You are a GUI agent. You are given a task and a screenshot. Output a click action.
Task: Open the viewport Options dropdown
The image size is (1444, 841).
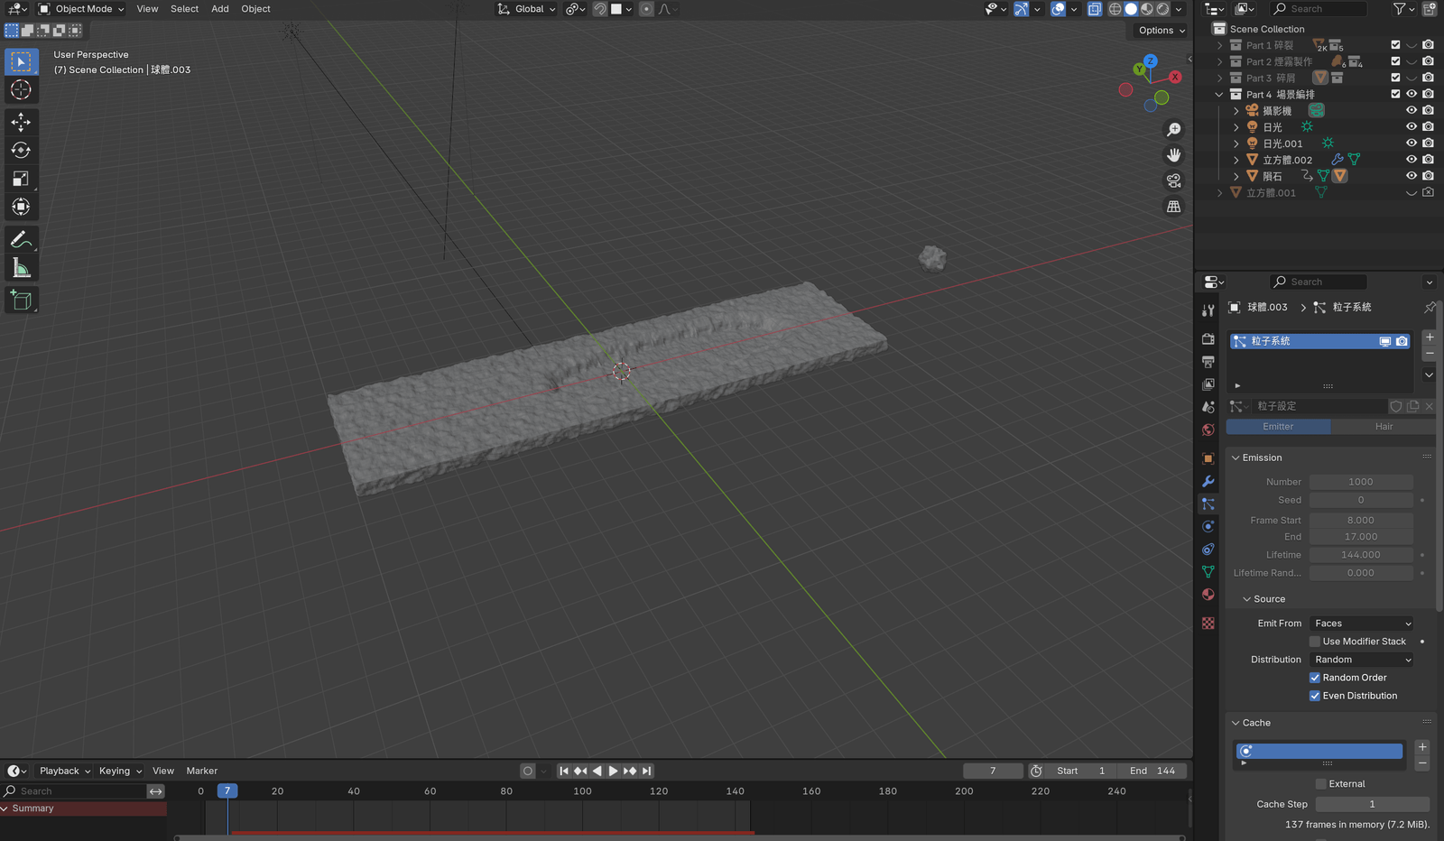[1162, 31]
